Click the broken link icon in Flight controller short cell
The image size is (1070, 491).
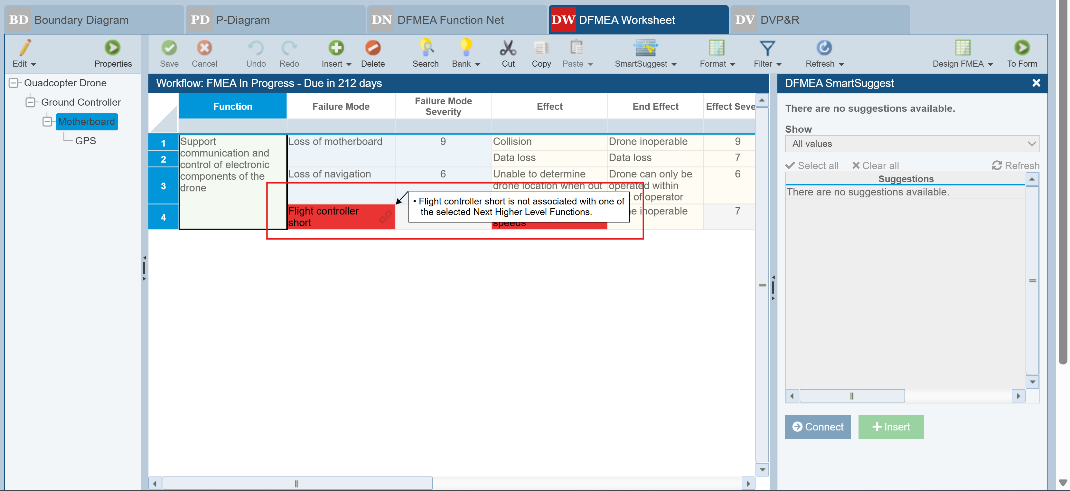385,216
